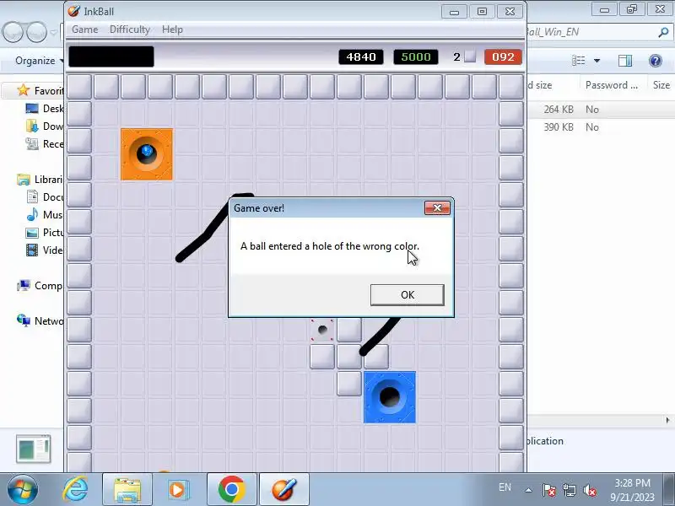The width and height of the screenshot is (675, 506).
Task: Select Favorites in Explorer navigation pane
Action: [40, 91]
